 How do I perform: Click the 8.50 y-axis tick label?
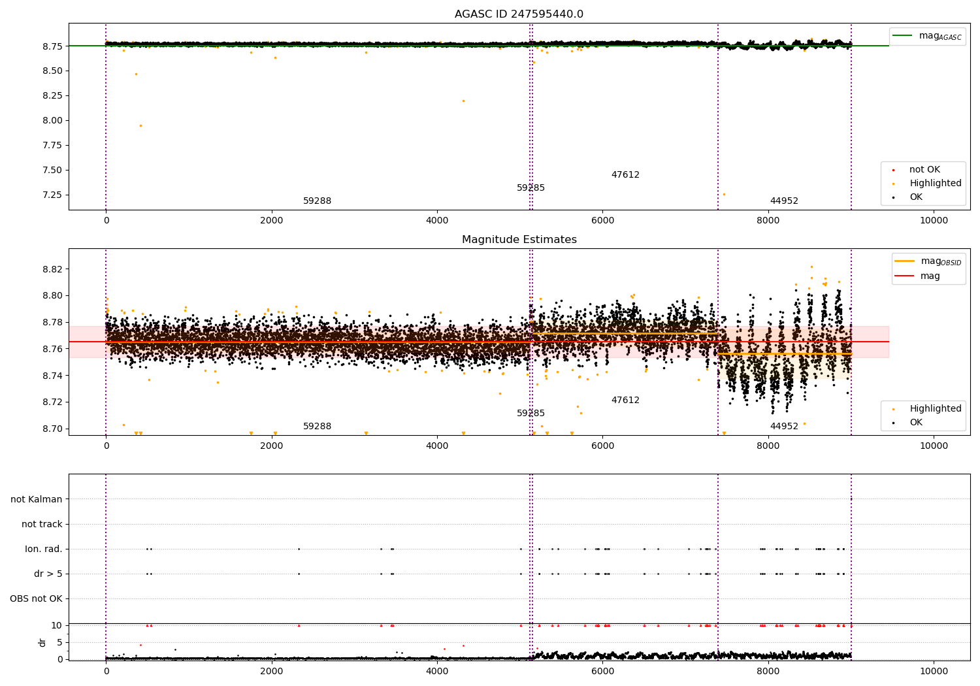(x=53, y=71)
